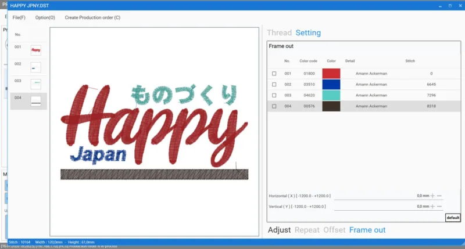The height and width of the screenshot is (249, 465).
Task: Select the Frame out tab
Action: click(x=367, y=230)
